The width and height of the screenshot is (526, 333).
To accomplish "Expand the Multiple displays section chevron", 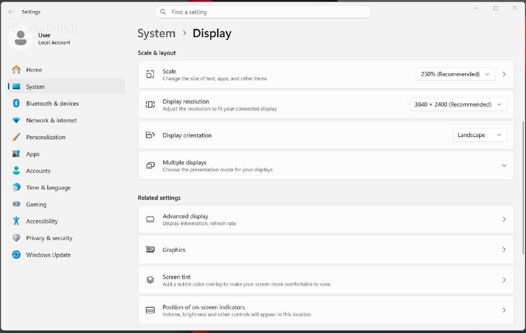I will coord(504,165).
